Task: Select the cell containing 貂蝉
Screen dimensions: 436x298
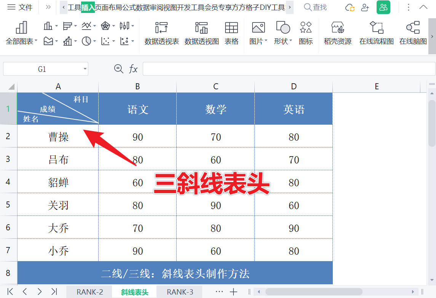Action: coord(58,182)
